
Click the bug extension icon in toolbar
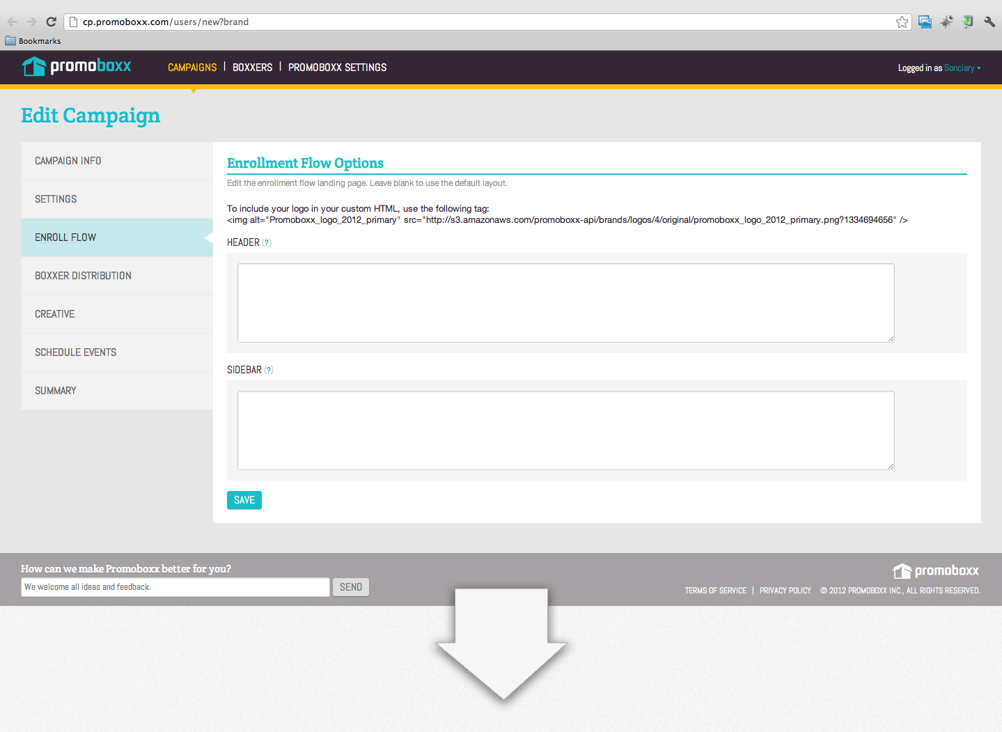click(x=946, y=22)
